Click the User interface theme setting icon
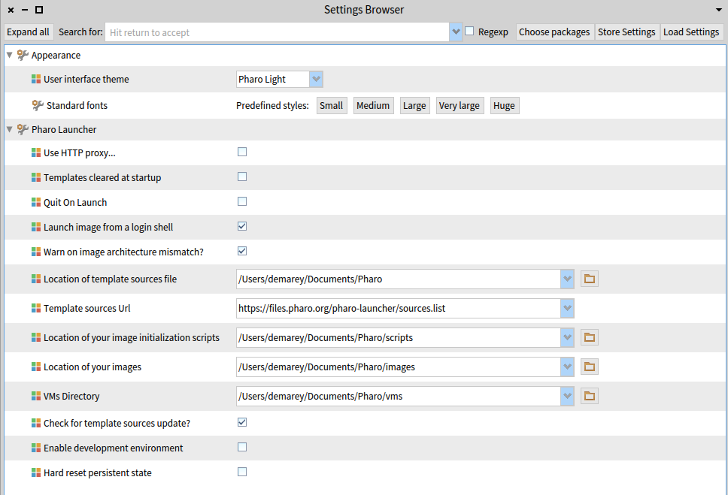Screen dimensions: 728x495 pyautogui.click(x=36, y=80)
